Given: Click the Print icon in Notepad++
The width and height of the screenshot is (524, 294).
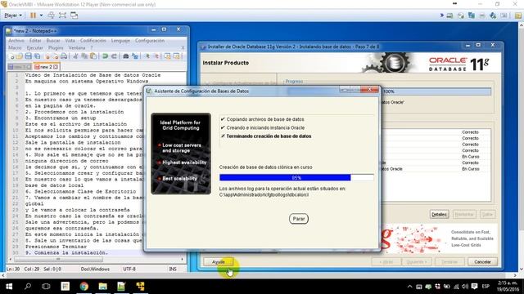Looking at the screenshot, I should point(64,56).
